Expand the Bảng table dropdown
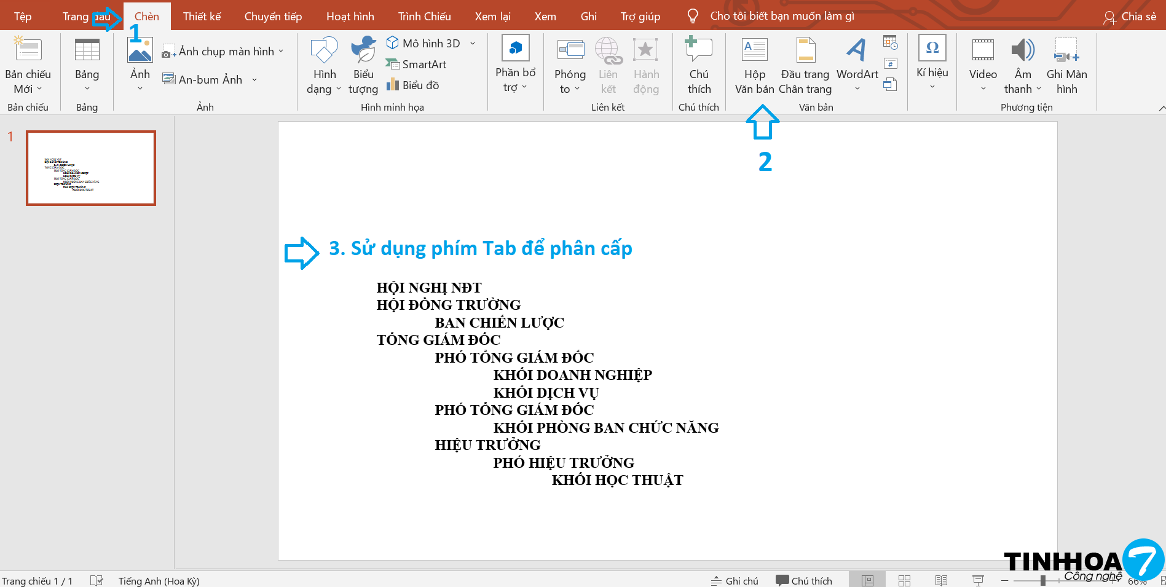The height and width of the screenshot is (587, 1166). tap(87, 89)
